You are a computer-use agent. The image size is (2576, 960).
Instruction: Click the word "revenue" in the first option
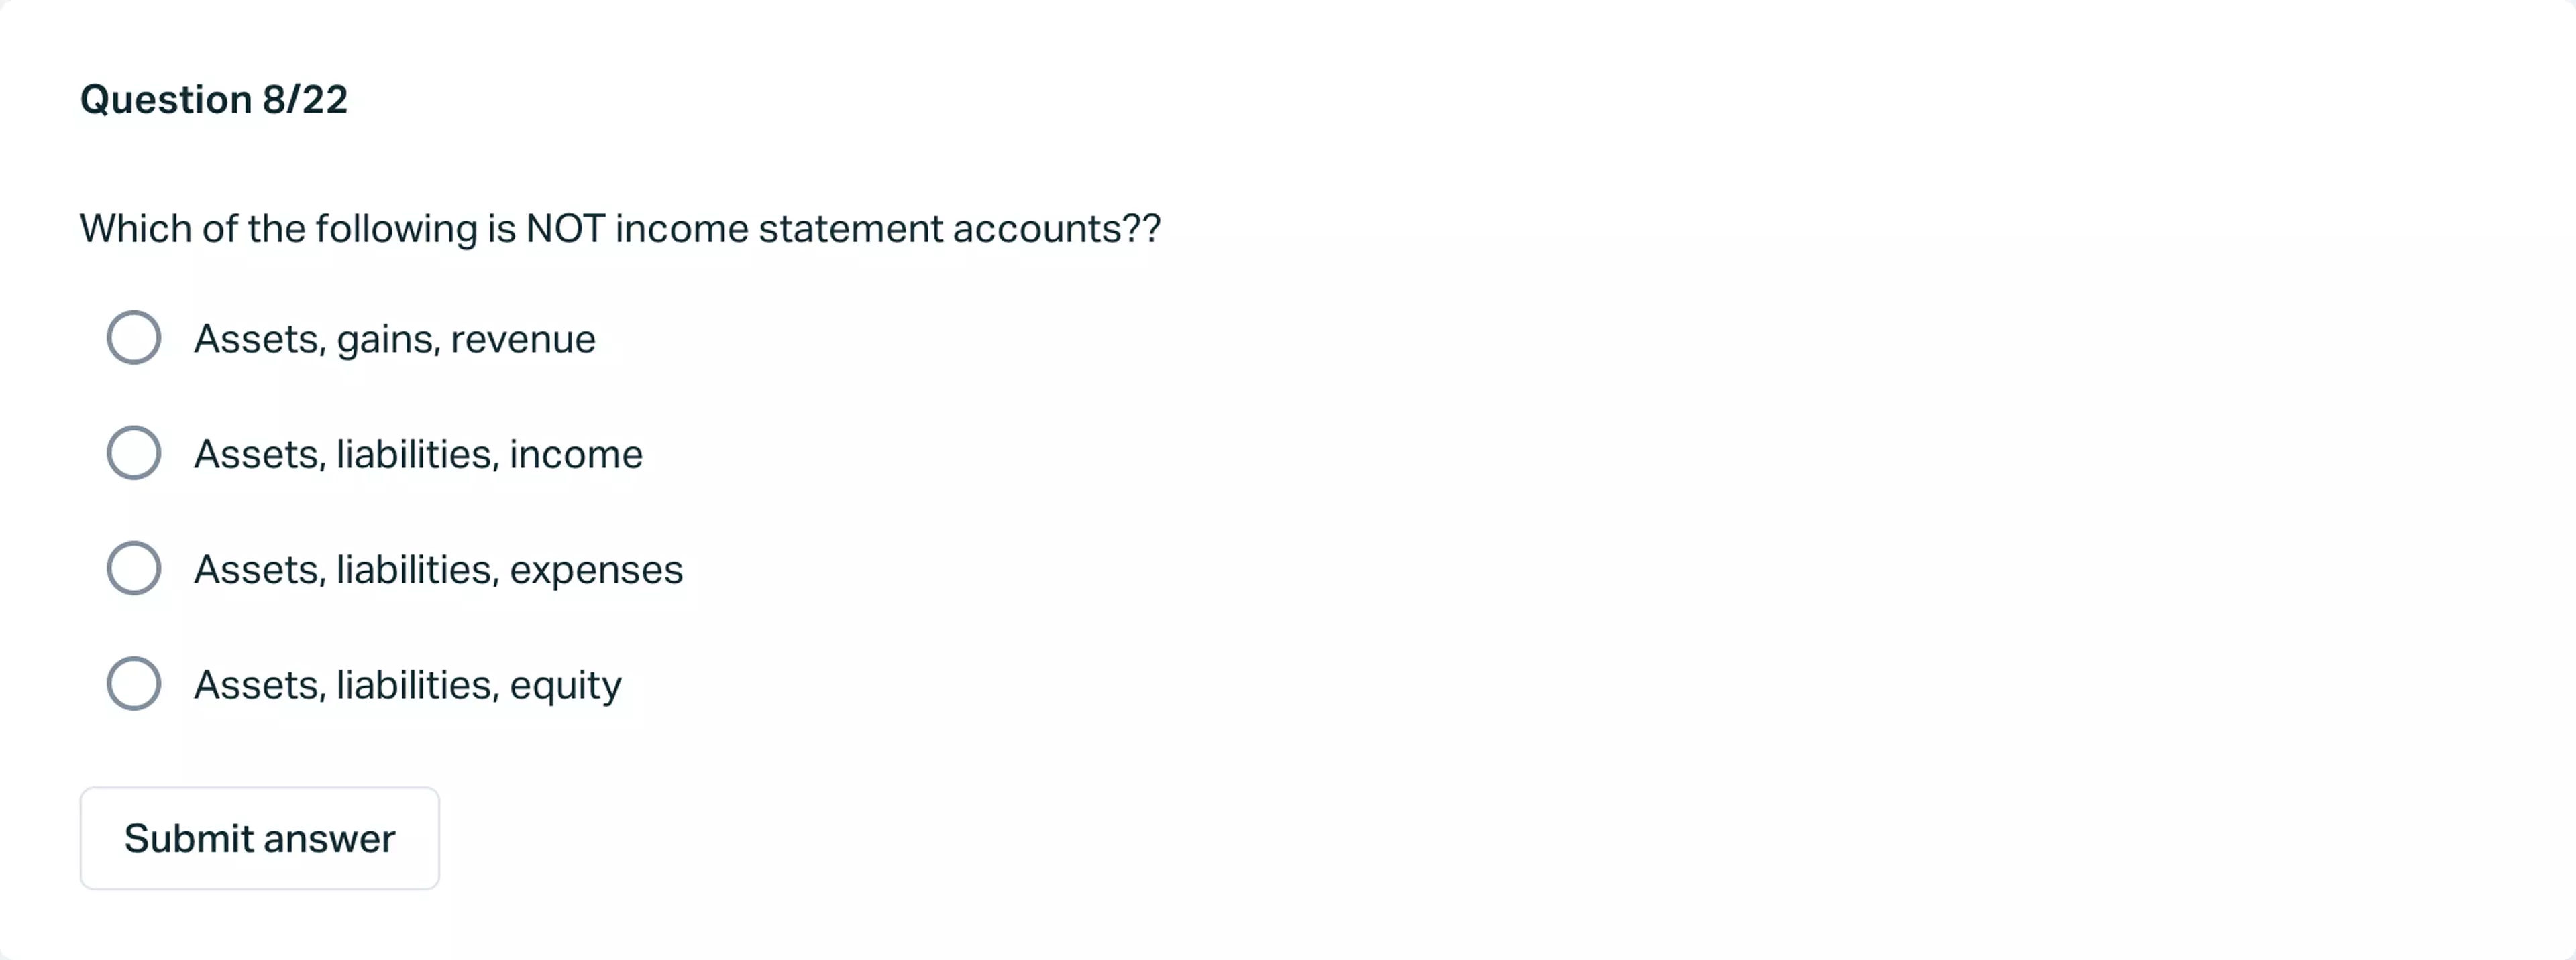click(x=523, y=340)
